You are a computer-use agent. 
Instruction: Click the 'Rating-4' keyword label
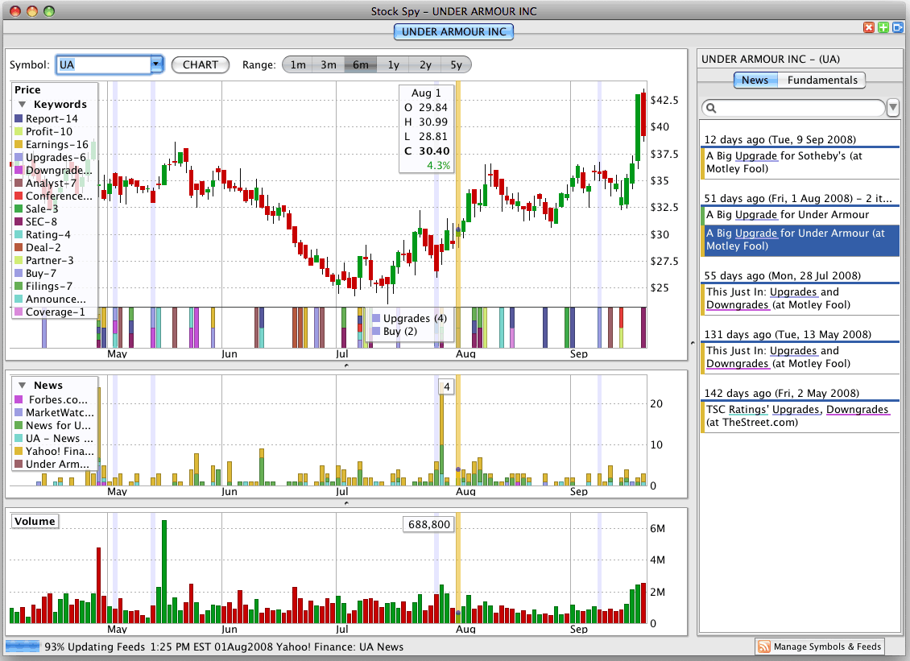pyautogui.click(x=48, y=234)
